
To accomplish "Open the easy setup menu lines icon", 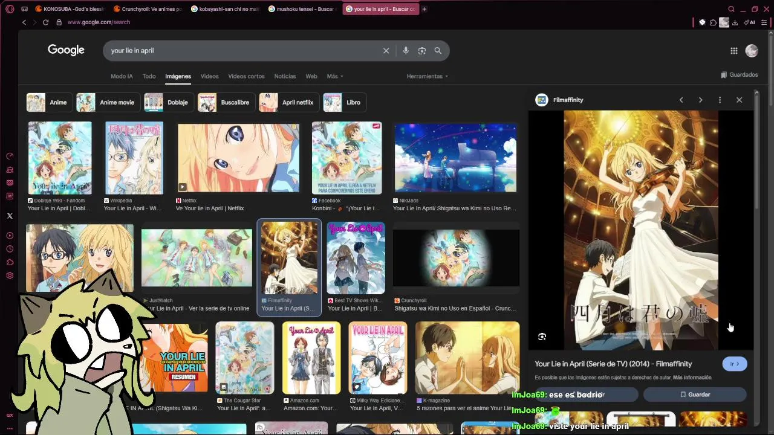I will [x=764, y=22].
